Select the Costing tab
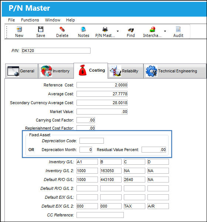The image size is (207, 222). coord(91,71)
